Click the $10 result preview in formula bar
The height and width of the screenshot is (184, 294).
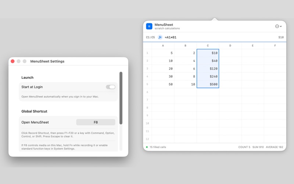(x=281, y=38)
